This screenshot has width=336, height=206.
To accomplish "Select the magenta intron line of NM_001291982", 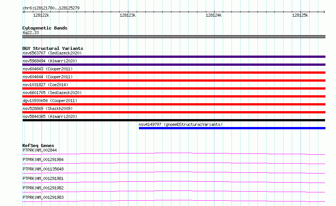I will click(174, 191).
